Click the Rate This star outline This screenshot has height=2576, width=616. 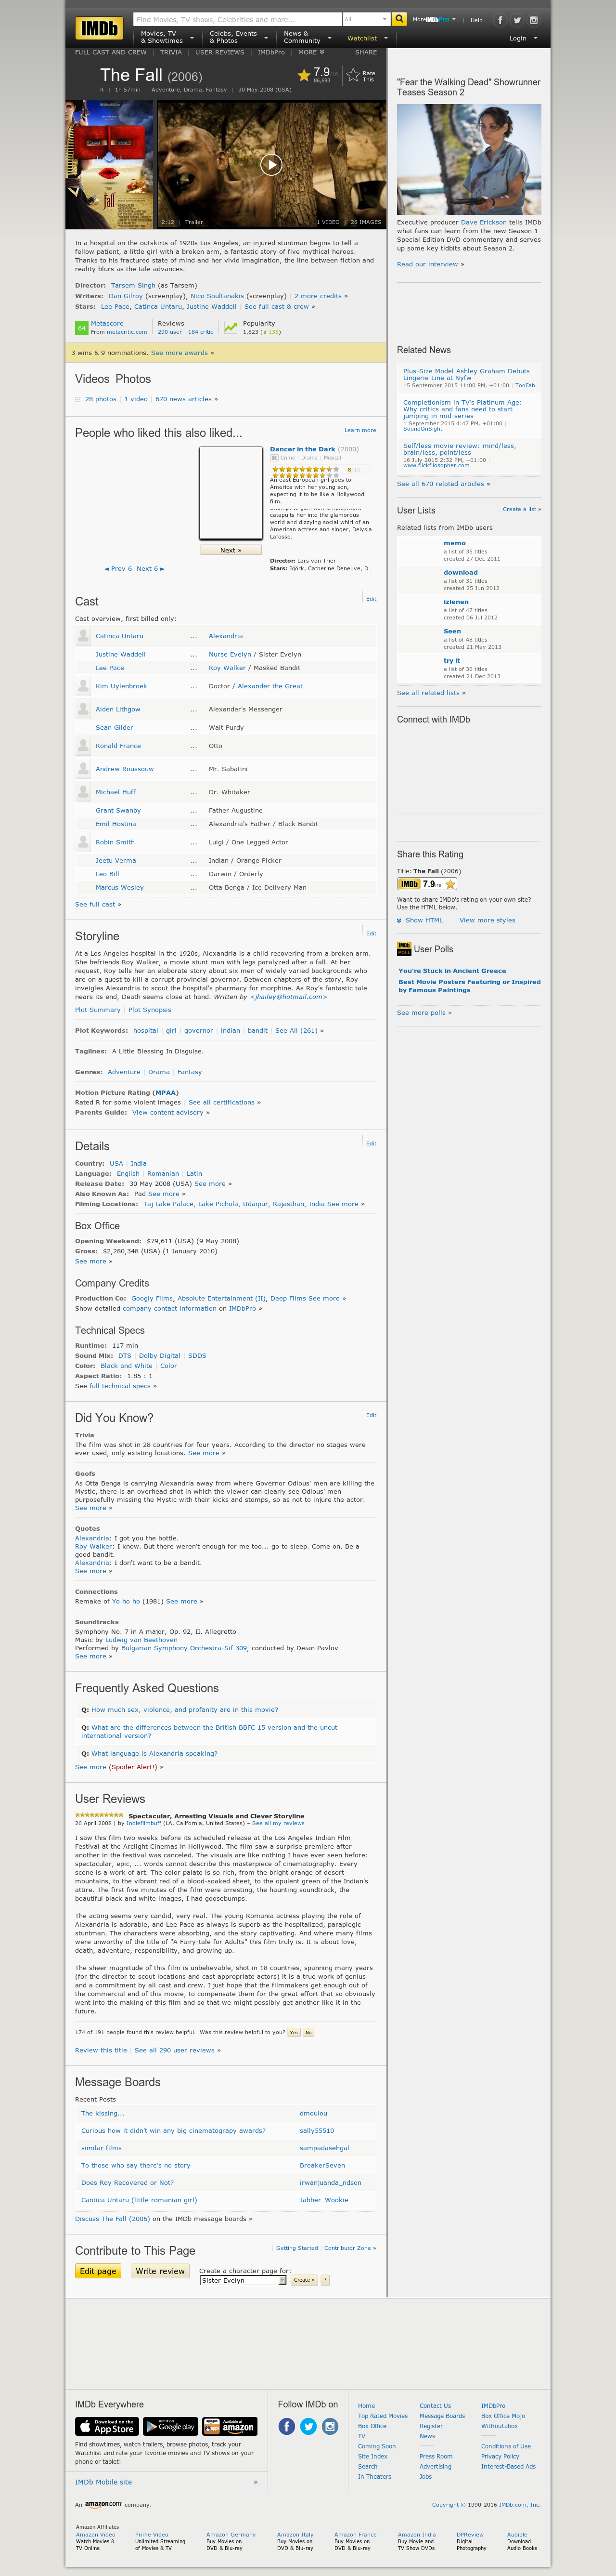[352, 75]
